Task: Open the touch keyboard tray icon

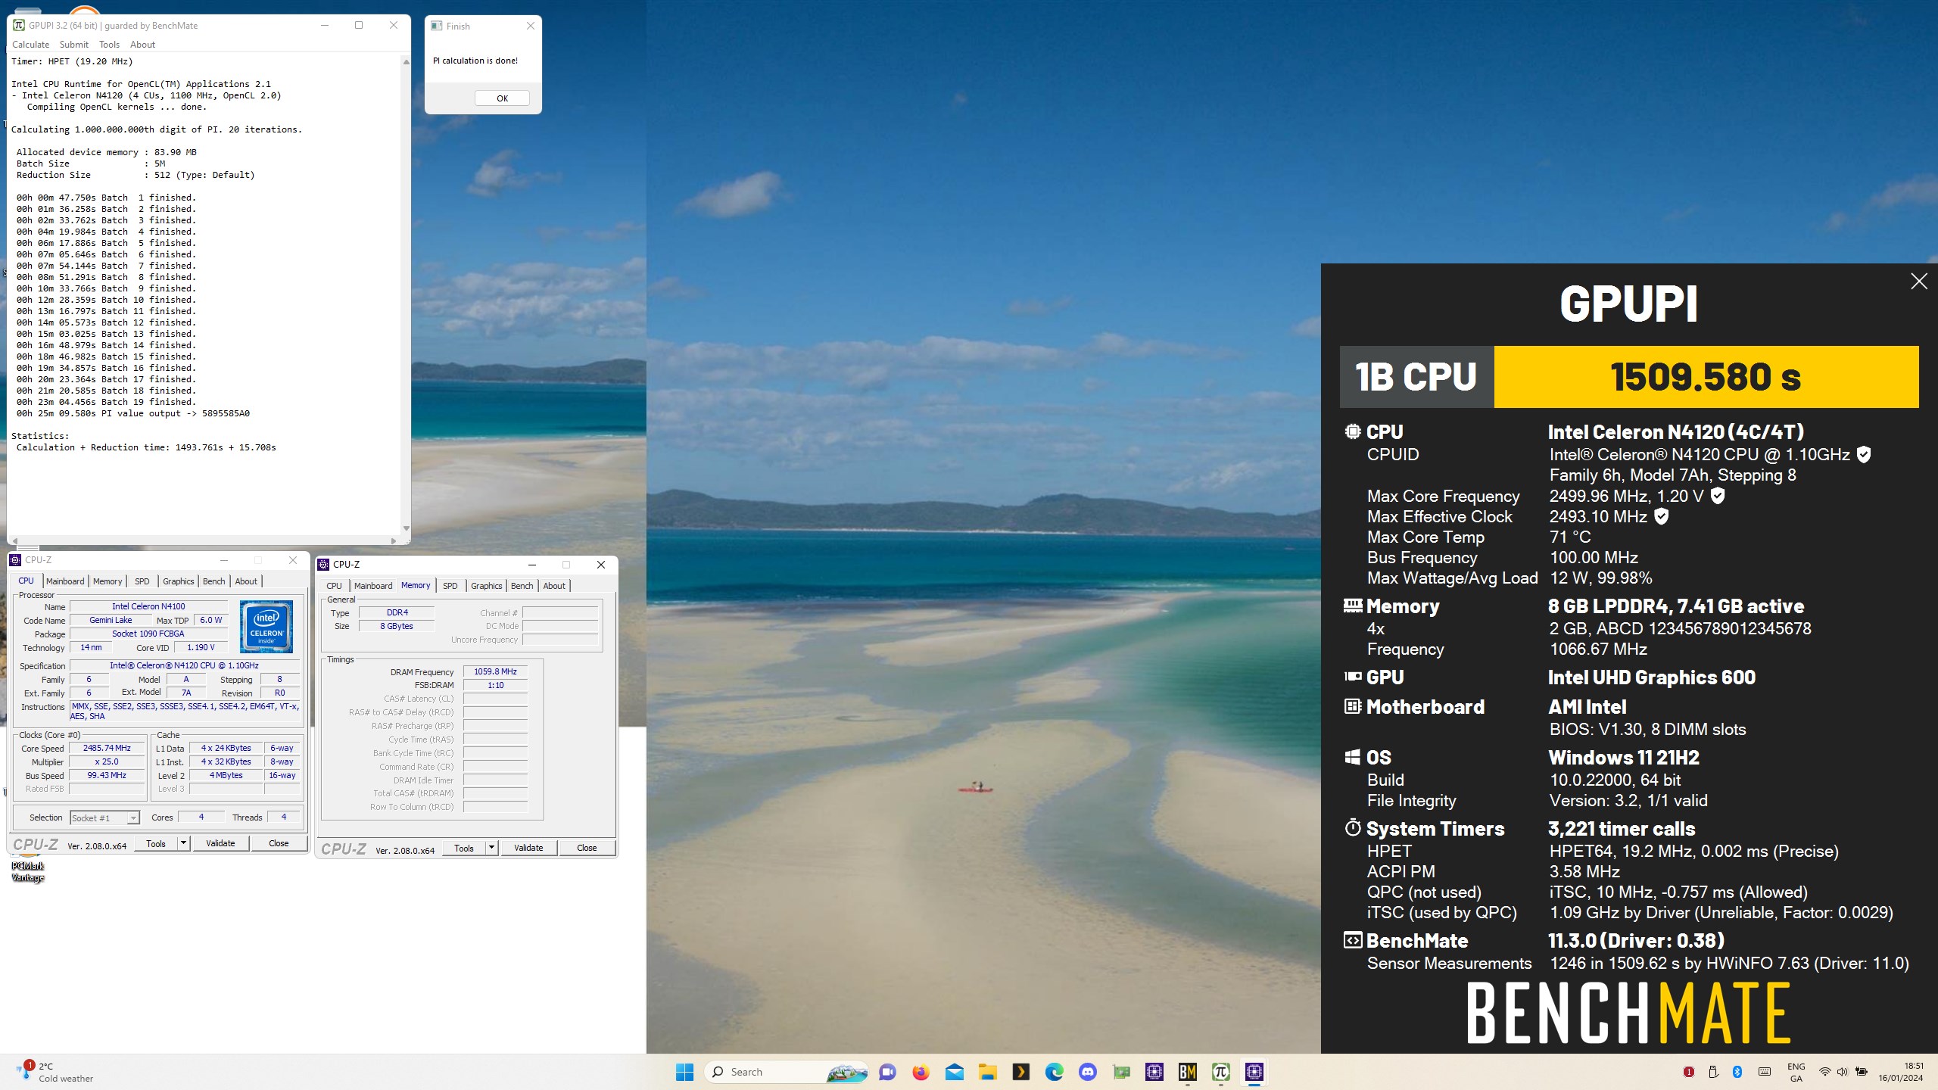Action: 1765,1072
